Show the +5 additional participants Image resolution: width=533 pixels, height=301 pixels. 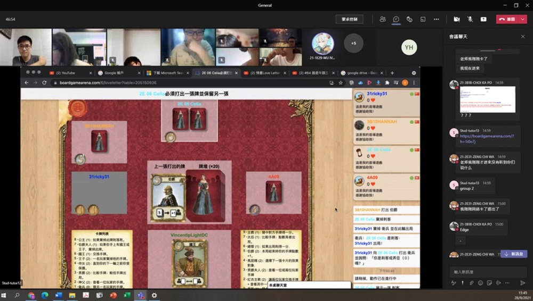click(353, 44)
